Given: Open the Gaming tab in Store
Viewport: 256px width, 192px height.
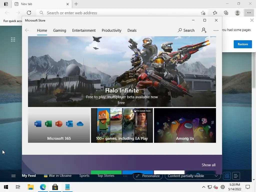Looking at the screenshot, I should tap(59, 30).
